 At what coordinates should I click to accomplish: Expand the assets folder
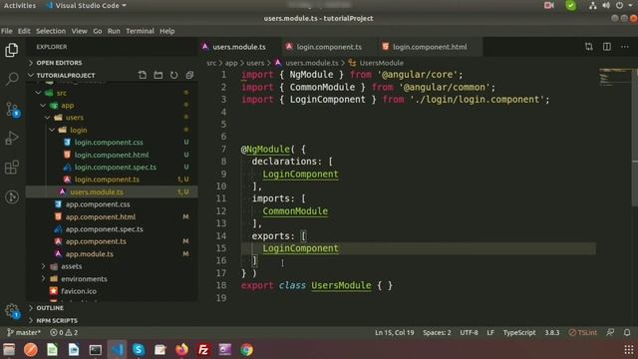(x=71, y=266)
